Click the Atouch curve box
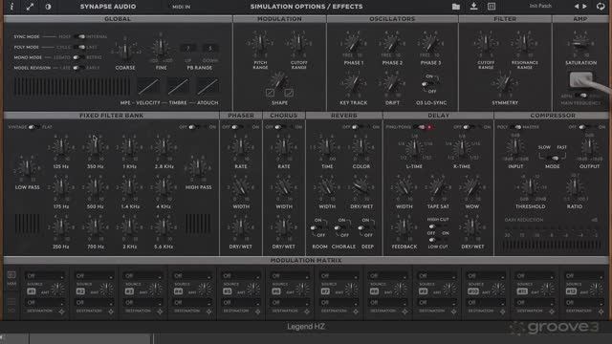This screenshot has width=612, height=344. [x=208, y=86]
